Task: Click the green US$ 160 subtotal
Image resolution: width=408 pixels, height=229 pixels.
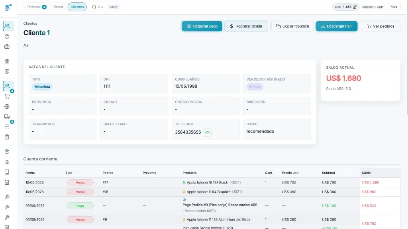Action: [329, 205]
